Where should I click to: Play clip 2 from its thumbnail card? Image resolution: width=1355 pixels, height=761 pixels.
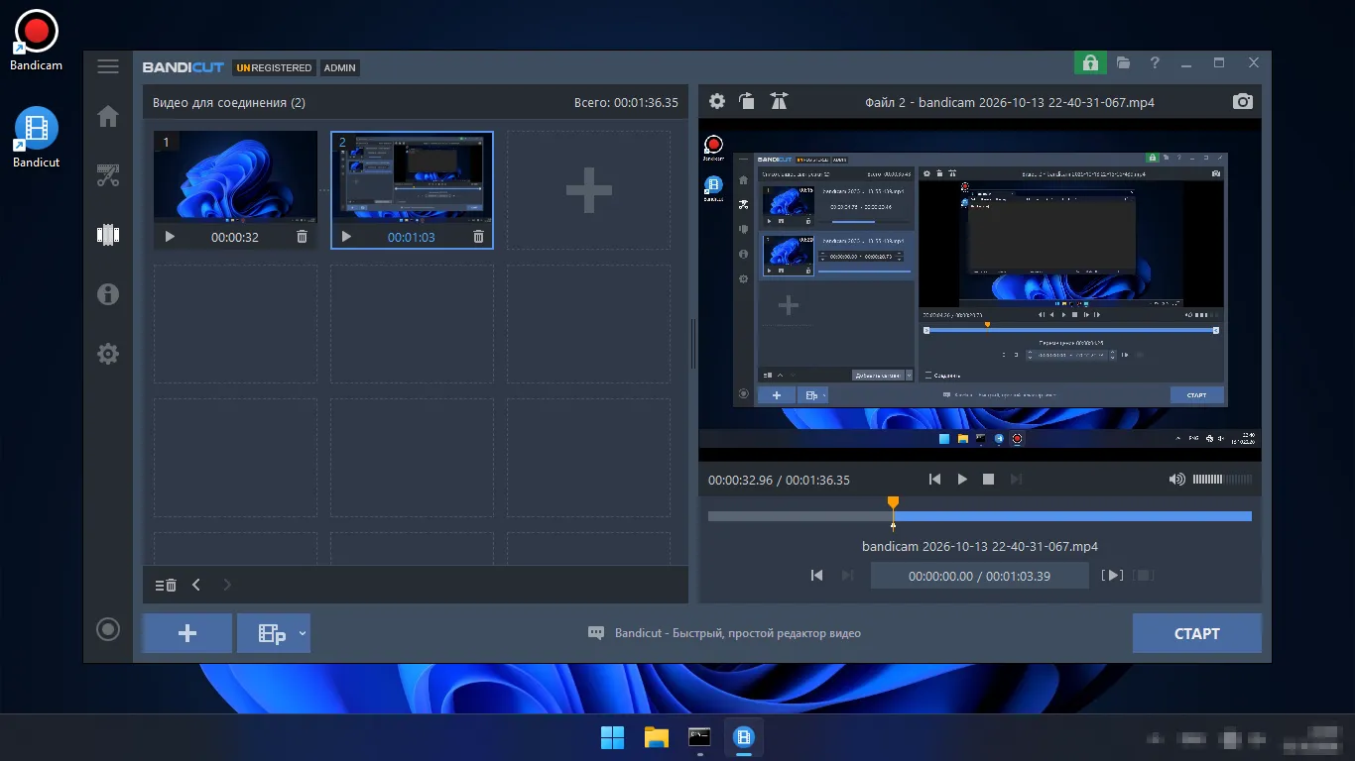346,237
